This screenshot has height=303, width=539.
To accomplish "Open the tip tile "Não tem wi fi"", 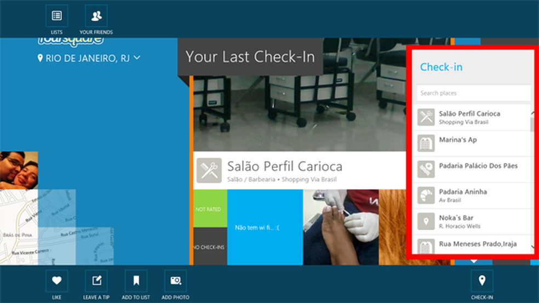I will pyautogui.click(x=265, y=227).
